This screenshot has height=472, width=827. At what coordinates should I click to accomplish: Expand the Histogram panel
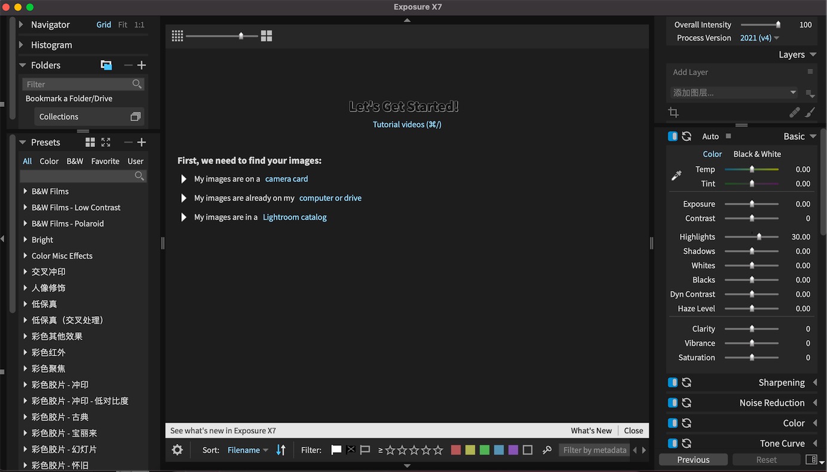(22, 45)
